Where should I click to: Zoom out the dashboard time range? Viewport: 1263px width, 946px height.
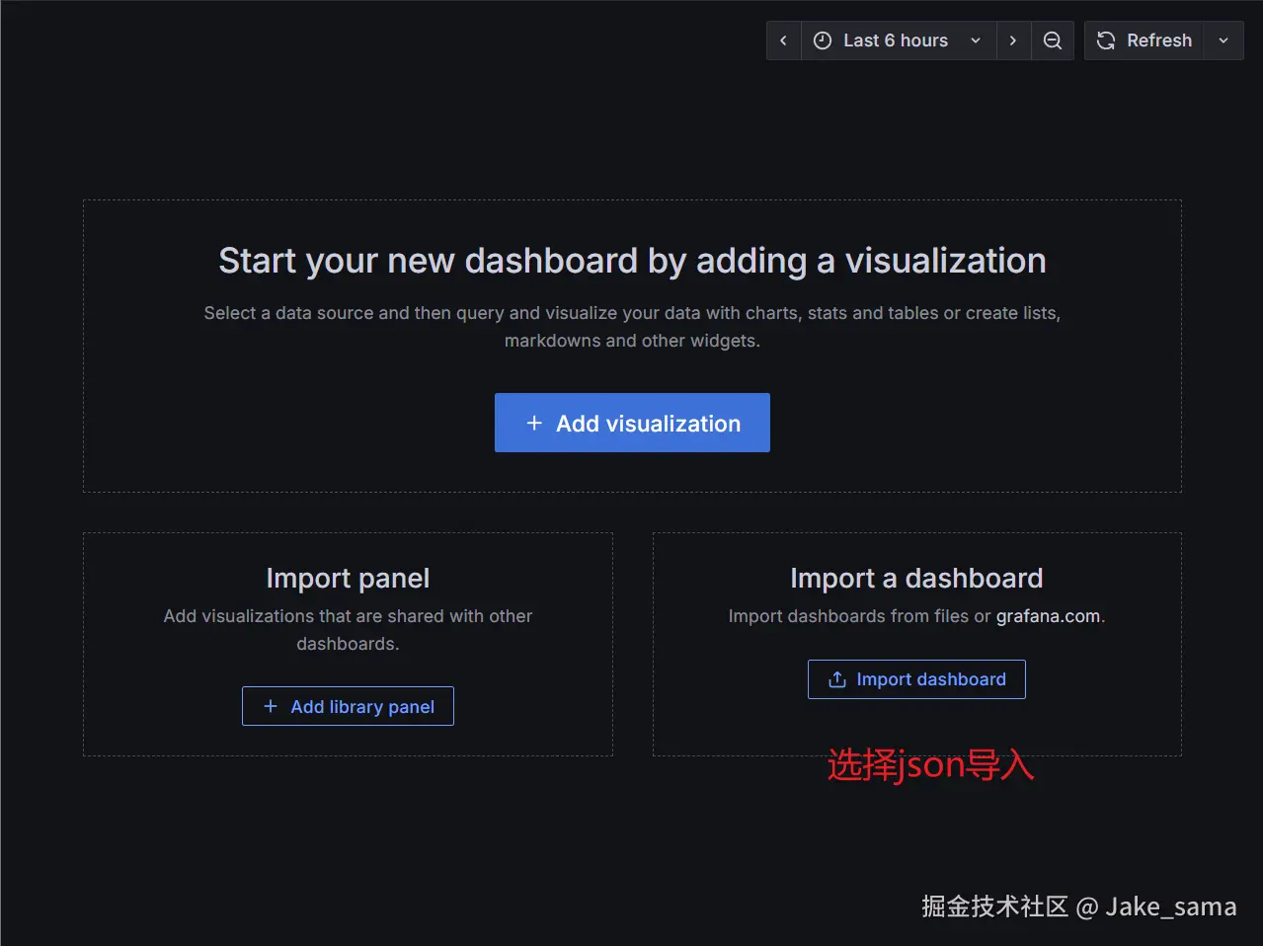tap(1052, 40)
